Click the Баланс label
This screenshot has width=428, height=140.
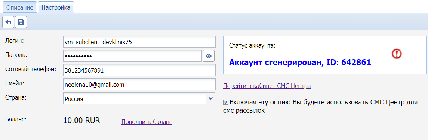pyautogui.click(x=16, y=119)
